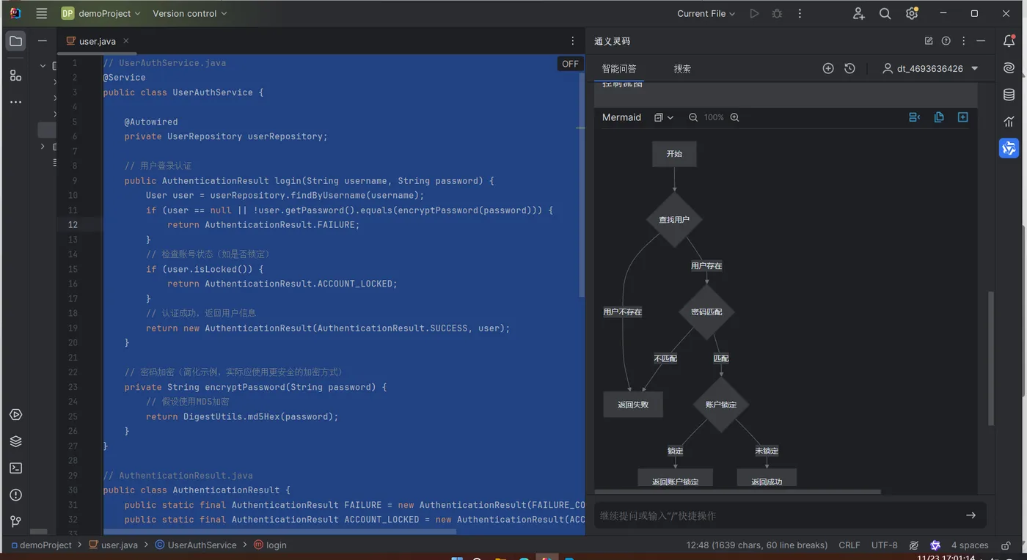Insert Mermaid code at cursor icon
The image size is (1027, 560).
coord(914,117)
